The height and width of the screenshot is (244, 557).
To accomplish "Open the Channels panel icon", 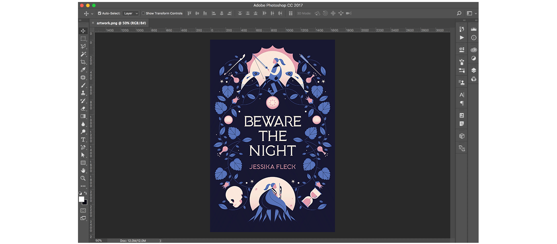I will coord(473,79).
